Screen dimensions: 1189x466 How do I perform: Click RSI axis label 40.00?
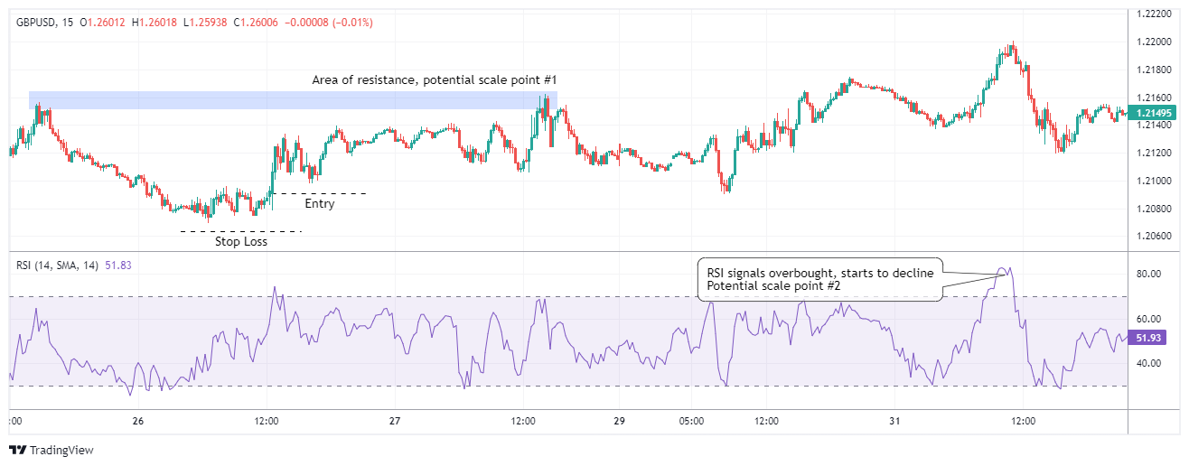[x=1148, y=363]
